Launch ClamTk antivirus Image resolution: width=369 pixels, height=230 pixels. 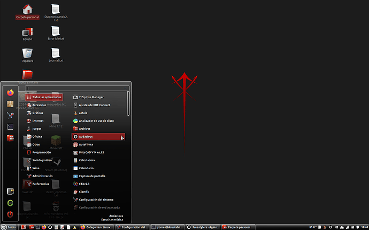(98, 192)
